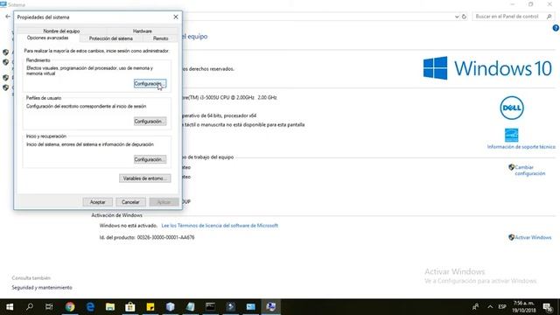This screenshot has width=560, height=315.
Task: Click the shield icon beside Activar Windows
Action: pyautogui.click(x=511, y=237)
